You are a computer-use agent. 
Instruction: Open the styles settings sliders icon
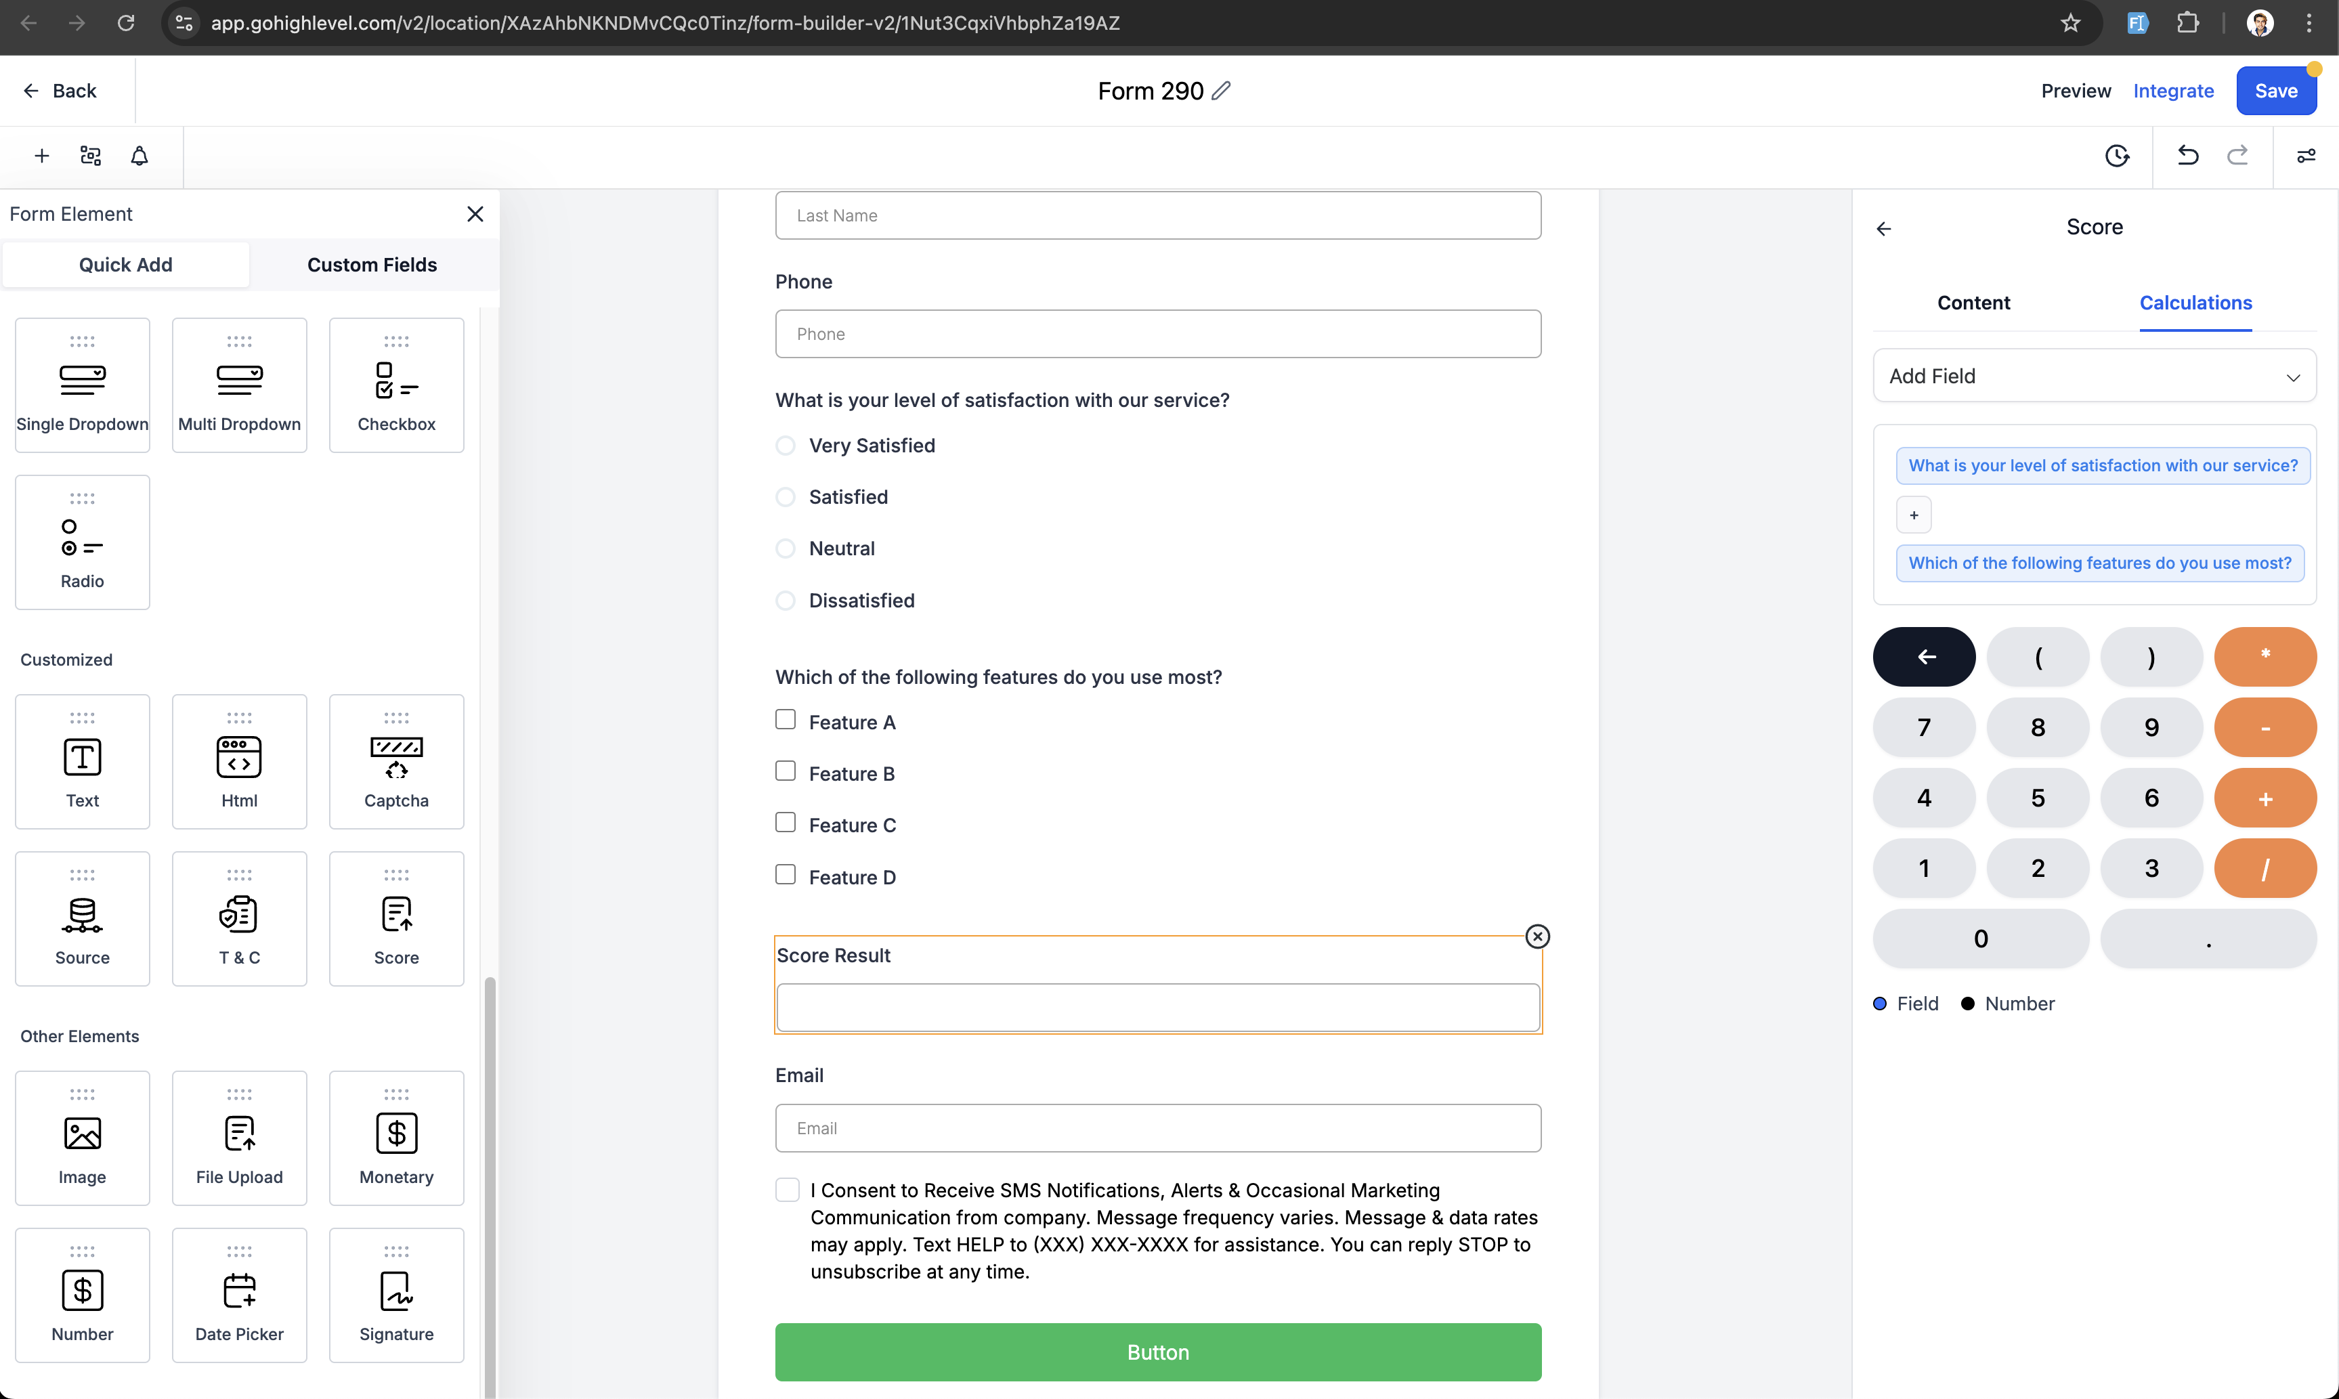click(2306, 156)
